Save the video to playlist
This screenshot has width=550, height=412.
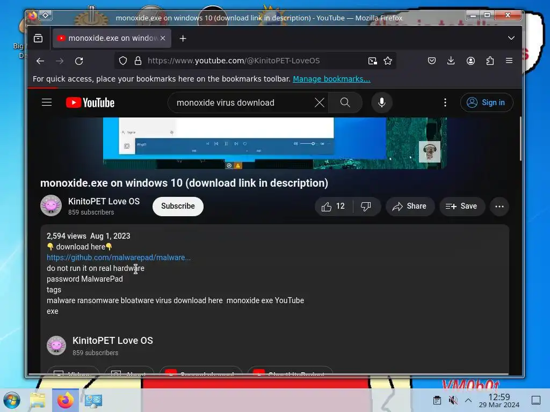point(462,207)
